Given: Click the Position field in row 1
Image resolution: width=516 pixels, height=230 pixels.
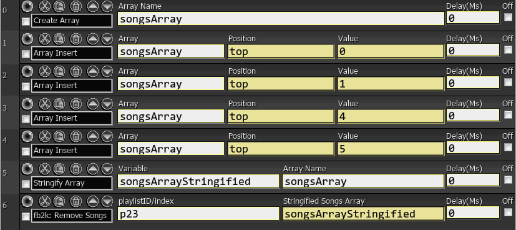Looking at the screenshot, I should [x=281, y=51].
